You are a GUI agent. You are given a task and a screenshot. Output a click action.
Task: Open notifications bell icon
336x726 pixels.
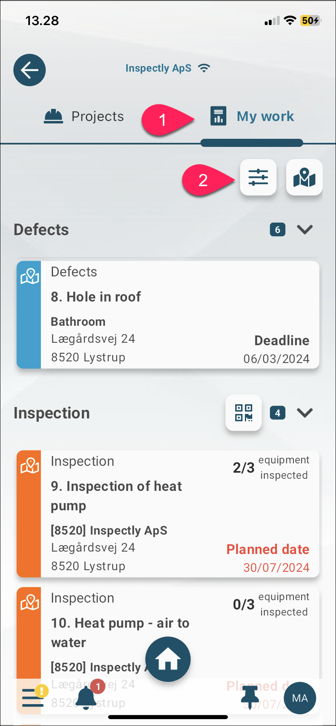click(x=87, y=698)
